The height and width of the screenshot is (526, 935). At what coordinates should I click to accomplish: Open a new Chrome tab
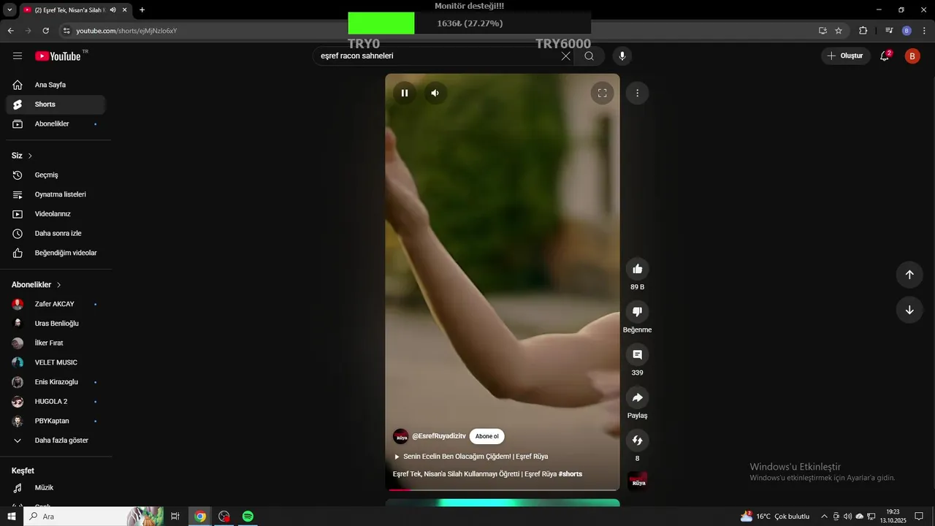[142, 10]
